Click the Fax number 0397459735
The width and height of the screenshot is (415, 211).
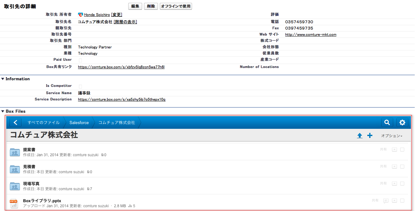click(299, 28)
